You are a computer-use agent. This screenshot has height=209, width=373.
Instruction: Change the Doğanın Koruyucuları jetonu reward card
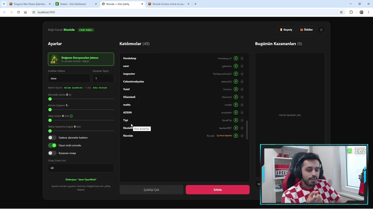(81, 59)
